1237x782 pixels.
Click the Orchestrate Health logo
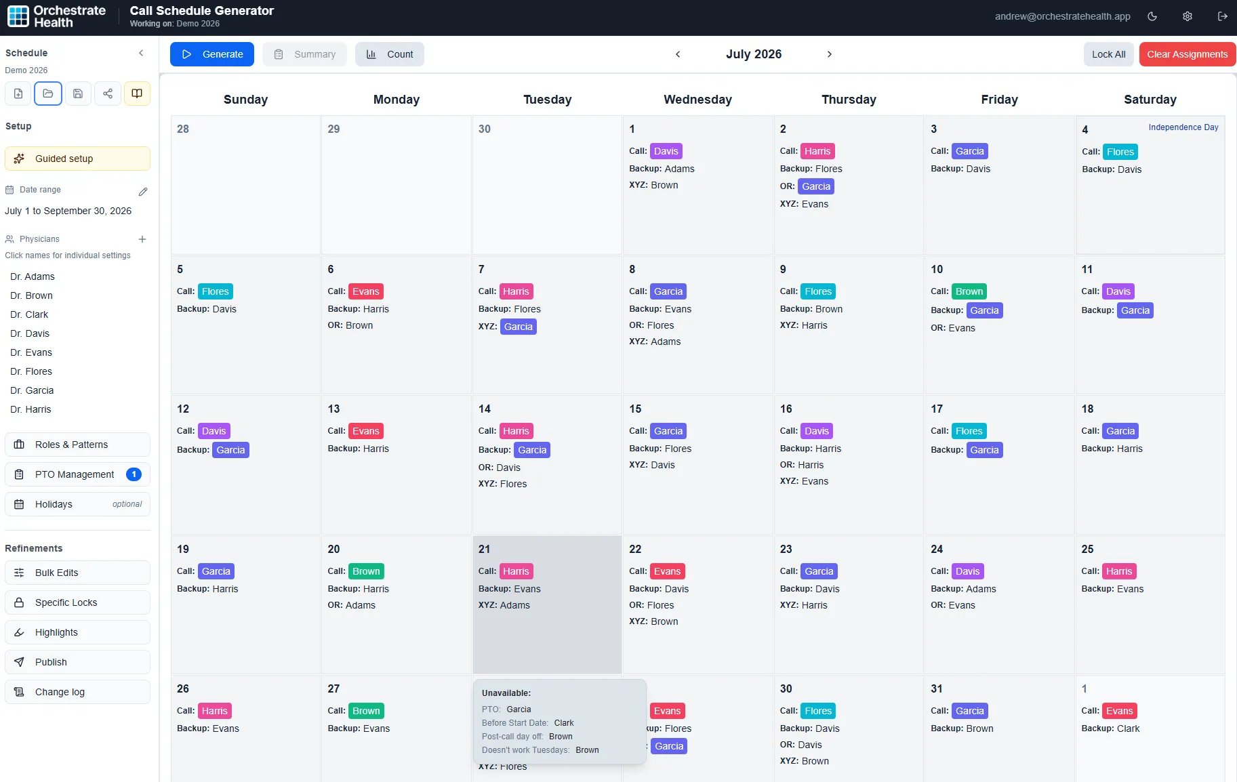[x=57, y=16]
